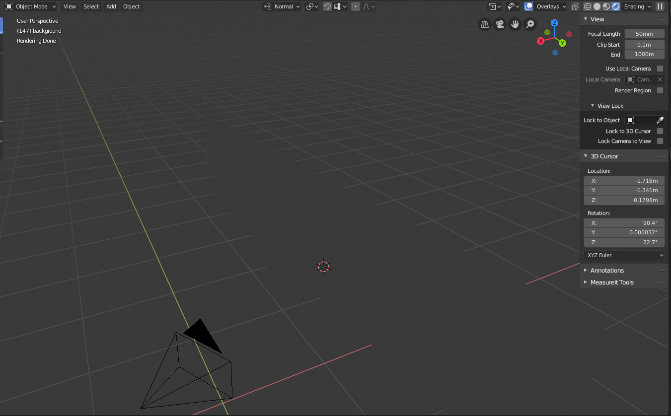This screenshot has height=416, width=671.
Task: Click the red X axis gizmo handle
Action: 541,41
